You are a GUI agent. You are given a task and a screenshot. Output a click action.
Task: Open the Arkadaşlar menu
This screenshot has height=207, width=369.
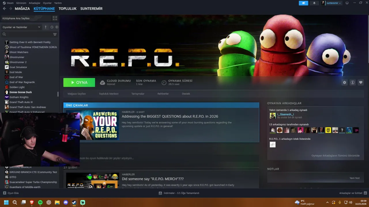tap(35, 3)
